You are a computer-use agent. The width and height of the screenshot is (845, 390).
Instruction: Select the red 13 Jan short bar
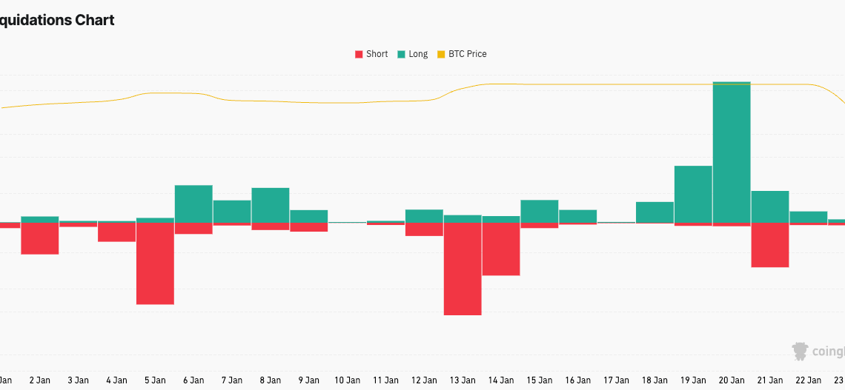click(x=463, y=269)
